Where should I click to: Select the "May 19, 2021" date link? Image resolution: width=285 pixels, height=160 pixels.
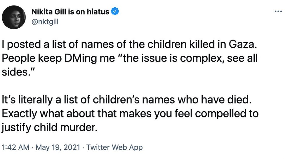coord(58,147)
